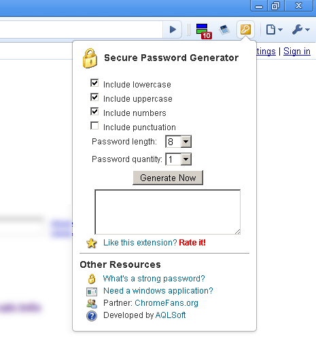Click the two-people partner icon

click(92, 304)
